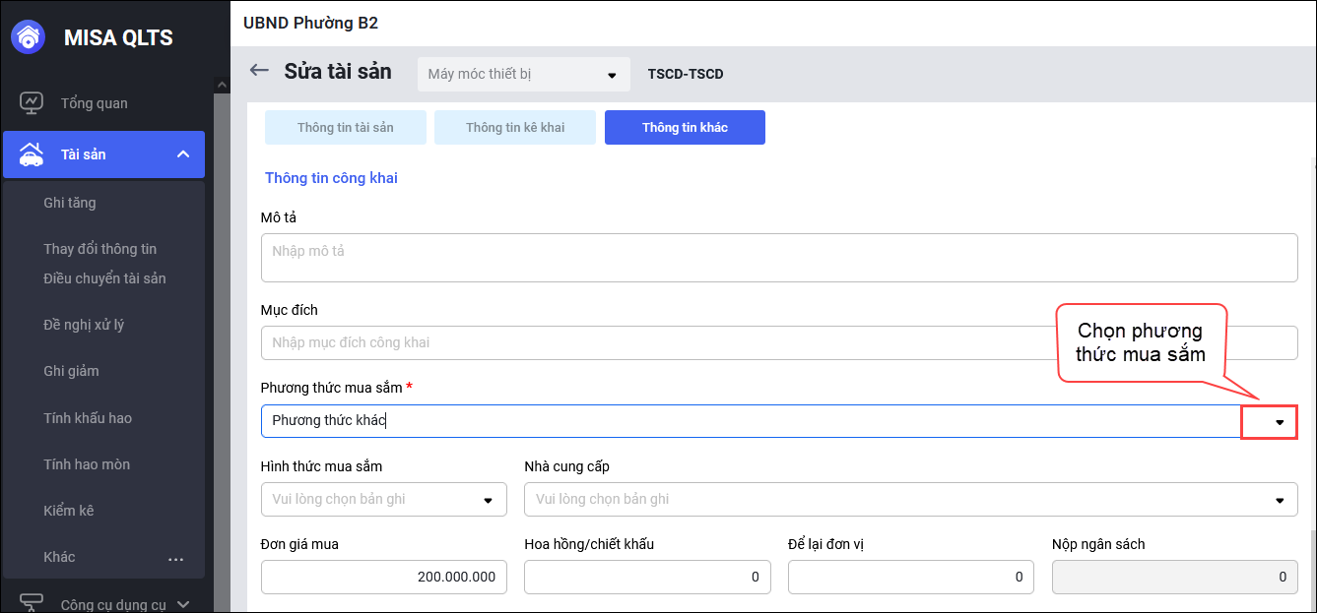Open Kiểm kê in the sidebar

point(69,511)
